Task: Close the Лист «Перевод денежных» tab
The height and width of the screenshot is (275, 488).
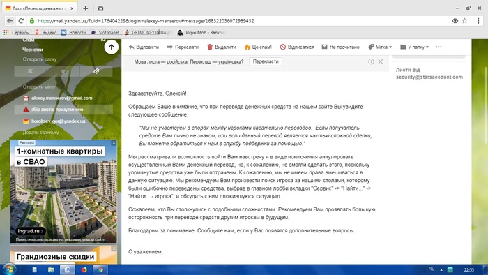Action: click(73, 8)
